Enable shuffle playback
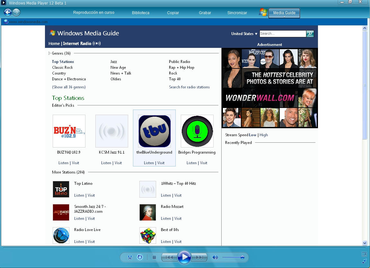This screenshot has width=370, height=268. [x=130, y=257]
